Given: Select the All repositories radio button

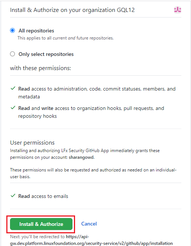Looking at the screenshot, I should pyautogui.click(x=13, y=31).
